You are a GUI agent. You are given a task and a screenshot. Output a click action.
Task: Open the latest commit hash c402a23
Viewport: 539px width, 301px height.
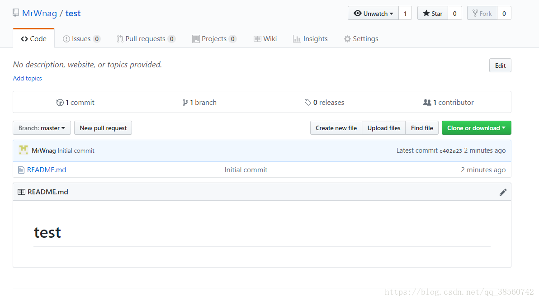tap(451, 151)
